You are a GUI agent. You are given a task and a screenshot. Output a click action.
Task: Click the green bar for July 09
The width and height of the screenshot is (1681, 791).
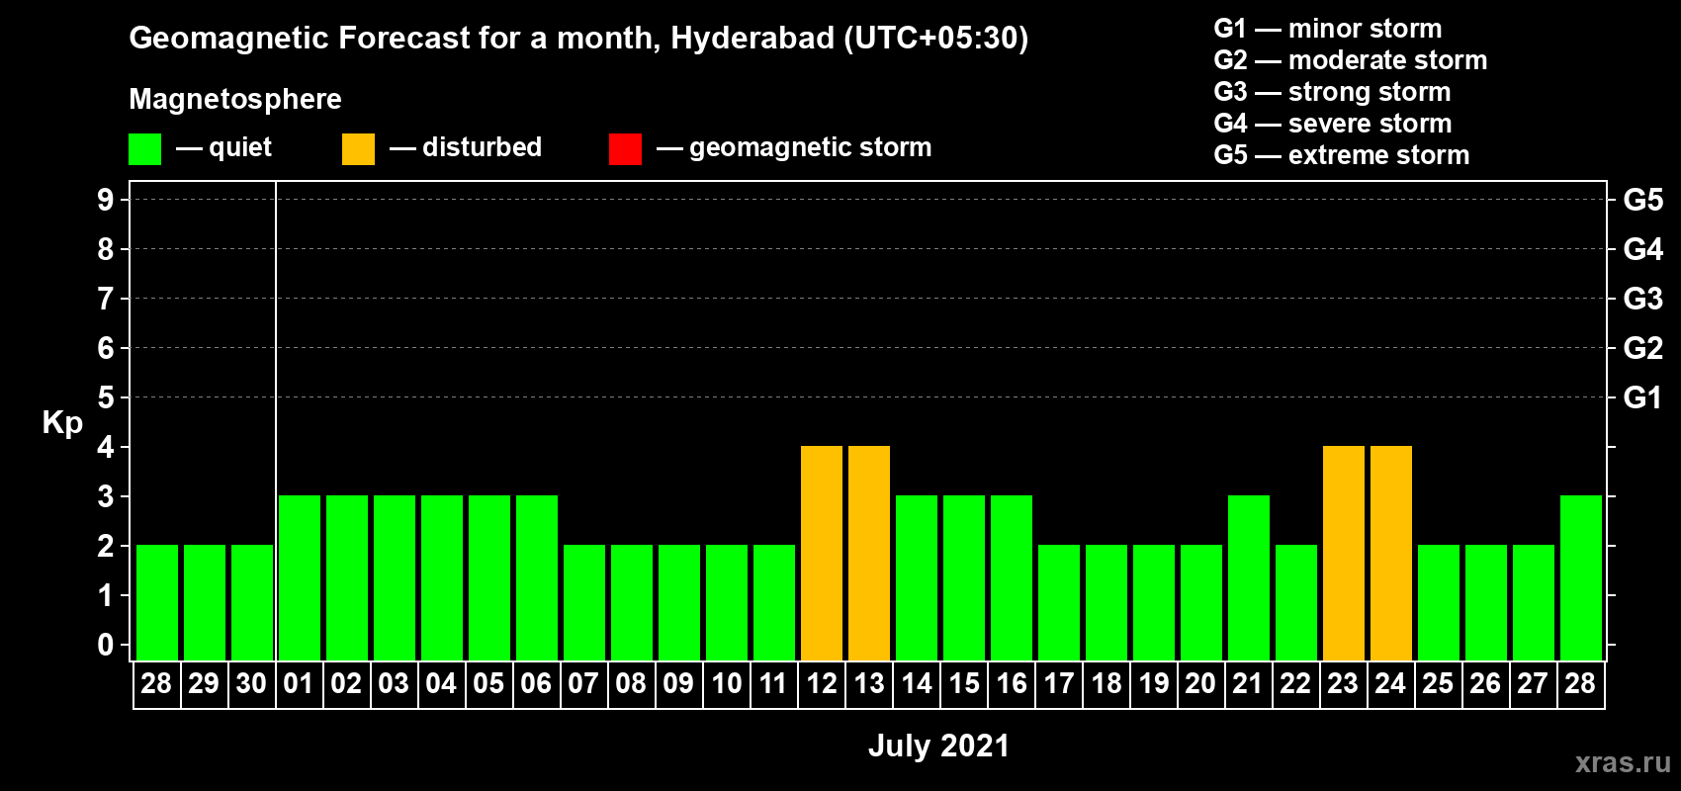[679, 602]
